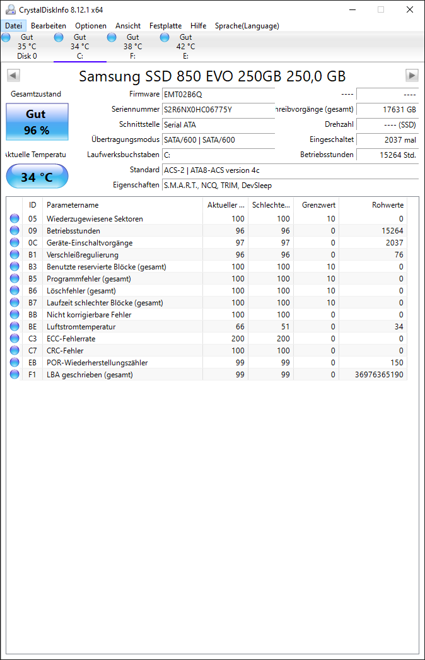Screen dimensions: 425x660
Task: Click the Eingeschaltet value 2037 mal
Action: click(x=388, y=139)
